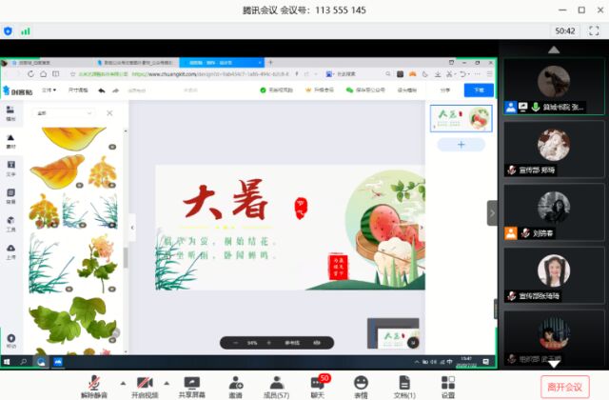609x400 pixels.
Task: Click the blue security shield icon
Action: click(8, 31)
